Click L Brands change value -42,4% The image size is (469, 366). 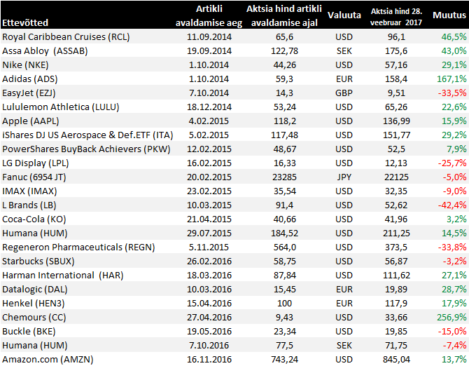click(x=451, y=205)
